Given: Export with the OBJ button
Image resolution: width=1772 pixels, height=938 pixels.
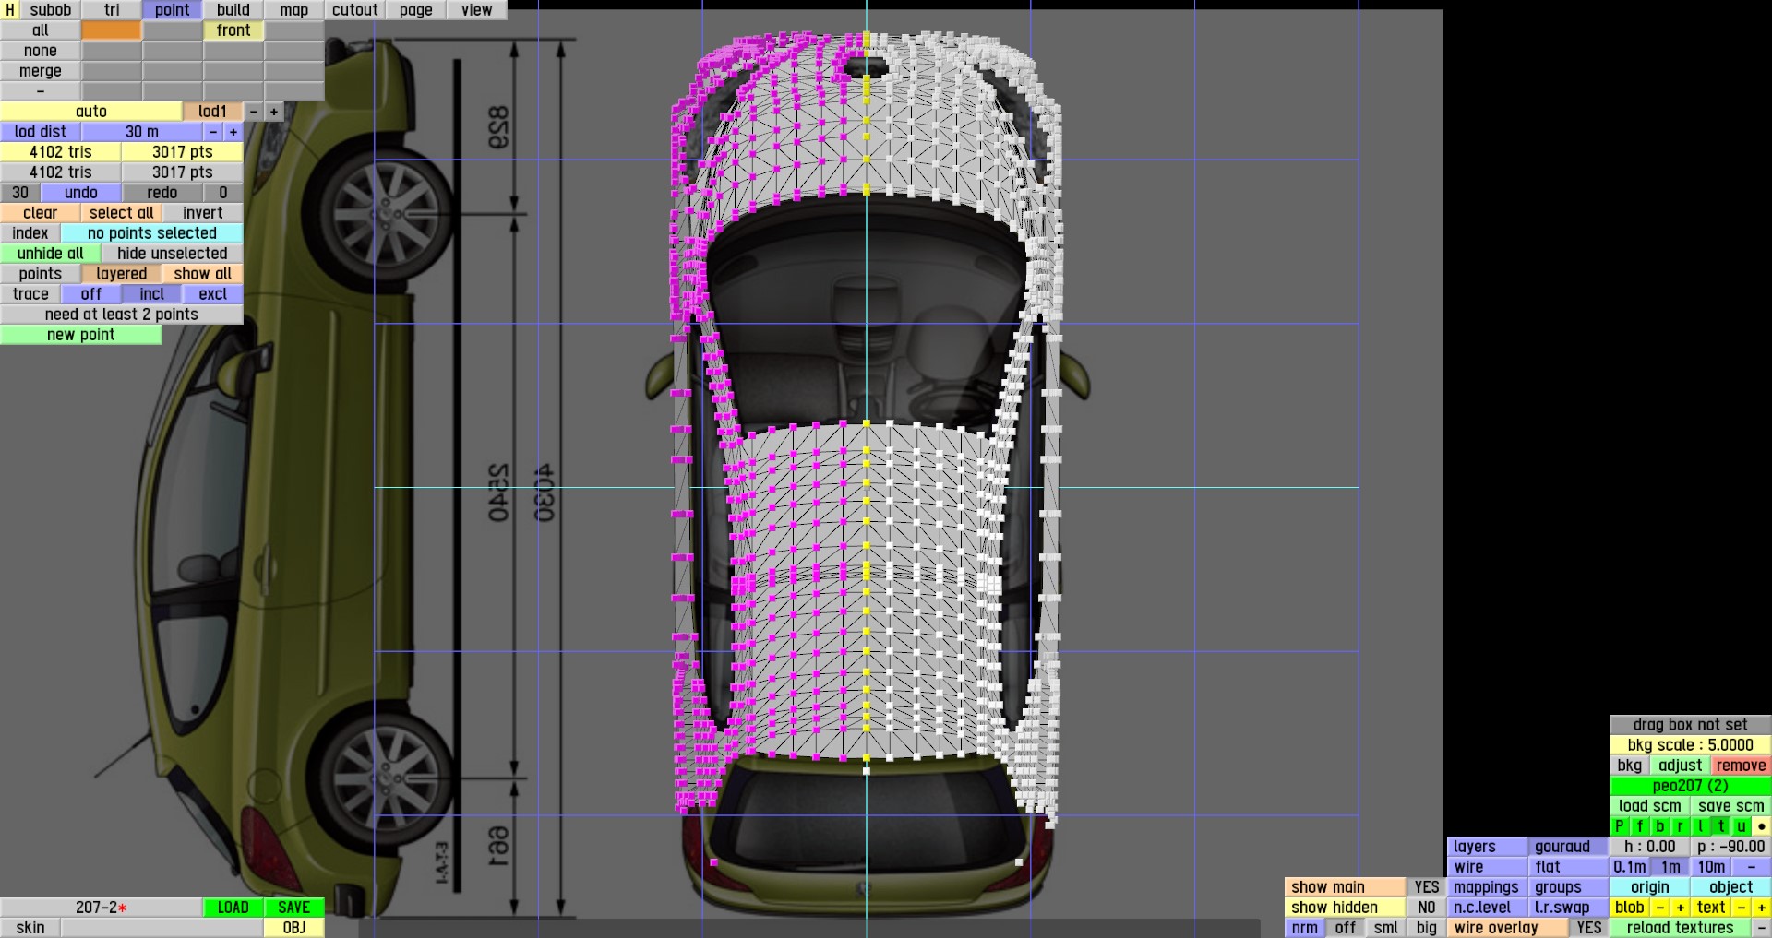Looking at the screenshot, I should (294, 928).
